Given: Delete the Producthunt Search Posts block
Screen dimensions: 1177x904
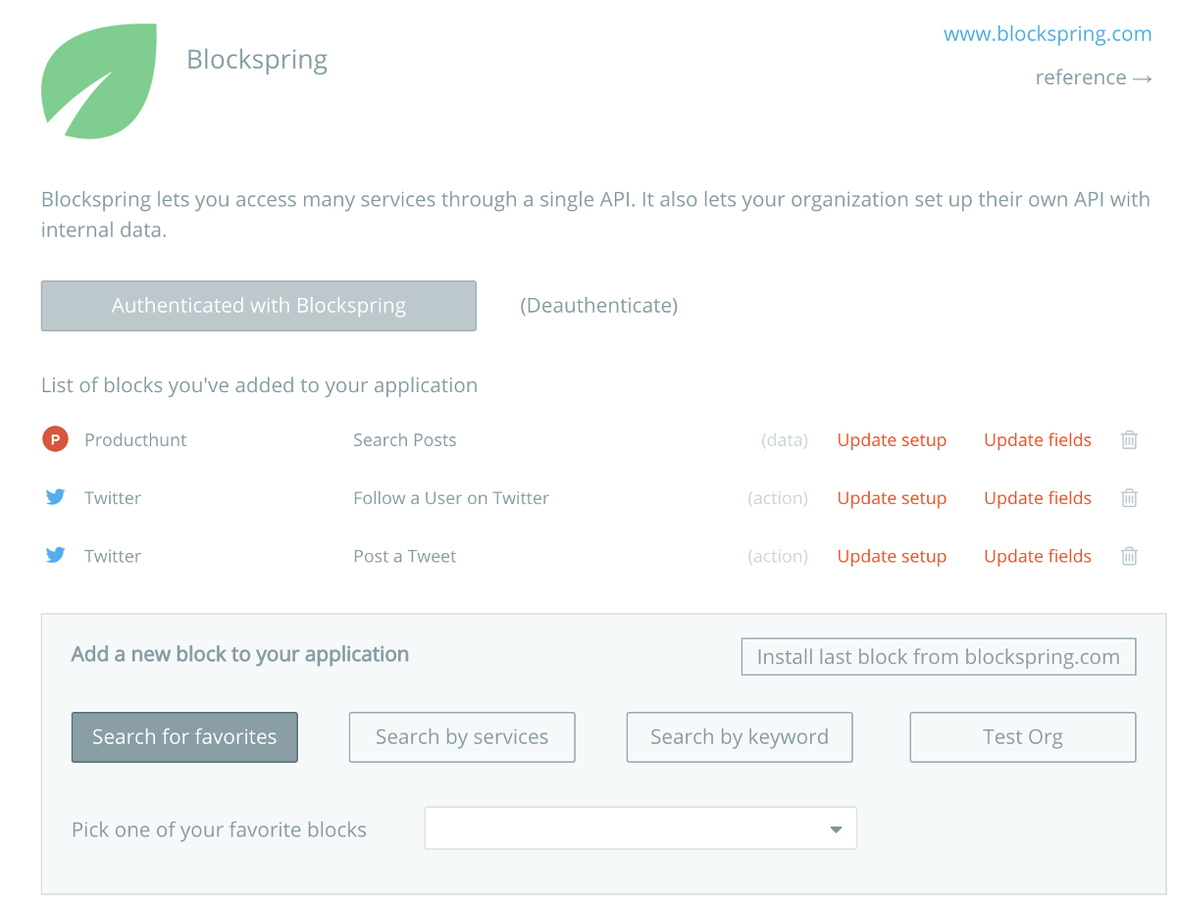Looking at the screenshot, I should [x=1128, y=439].
